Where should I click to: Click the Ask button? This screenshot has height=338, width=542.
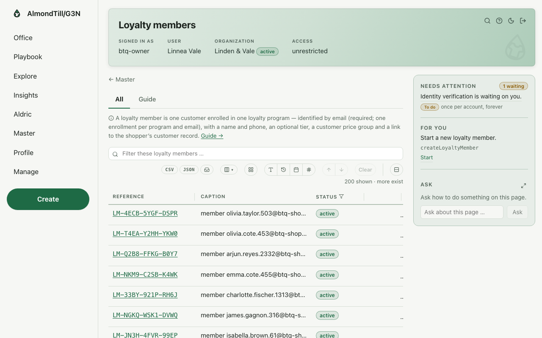517,212
